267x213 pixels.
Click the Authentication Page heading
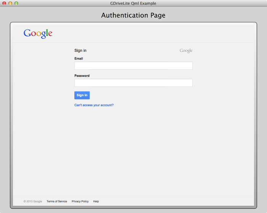(133, 15)
